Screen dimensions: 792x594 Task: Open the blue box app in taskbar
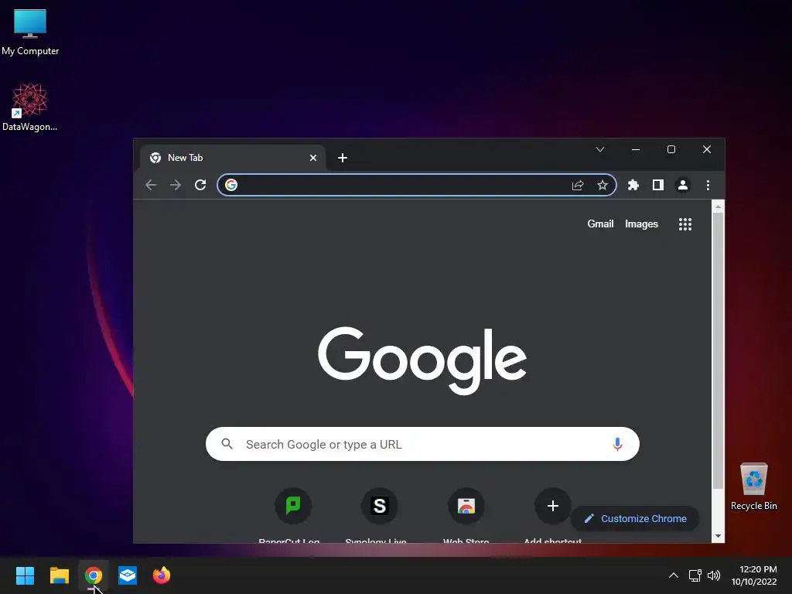128,575
